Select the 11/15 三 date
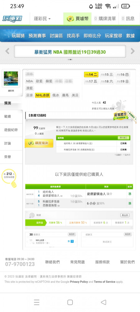 coord(107,75)
